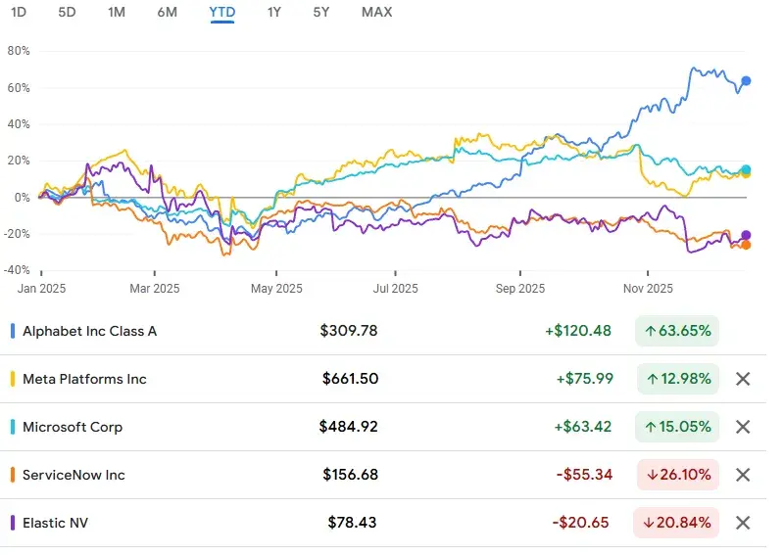Image resolution: width=784 pixels, height=555 pixels.
Task: Click ServiceNow's 26.10% loss badge
Action: coord(676,475)
